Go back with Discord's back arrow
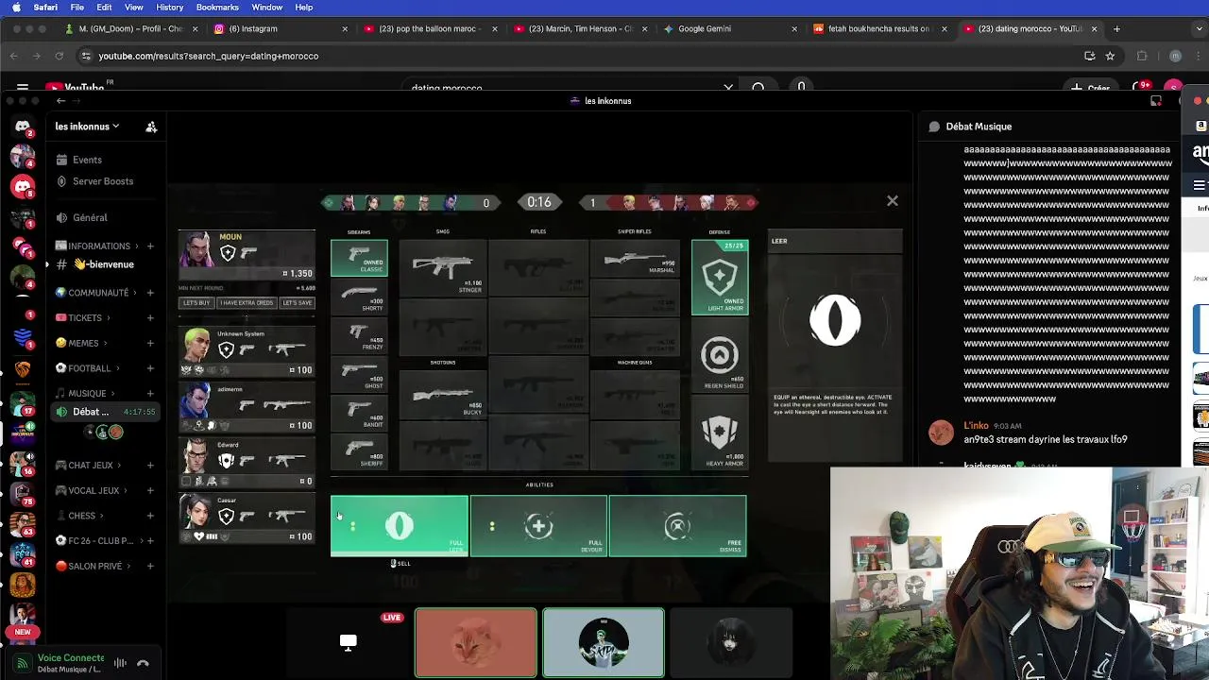1209x680 pixels. click(x=61, y=101)
